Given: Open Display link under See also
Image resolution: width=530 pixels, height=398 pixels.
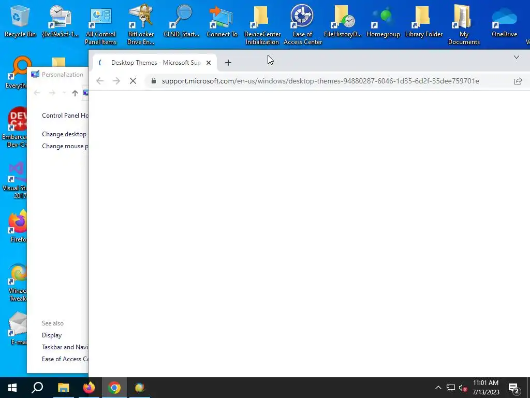Looking at the screenshot, I should coord(52,335).
